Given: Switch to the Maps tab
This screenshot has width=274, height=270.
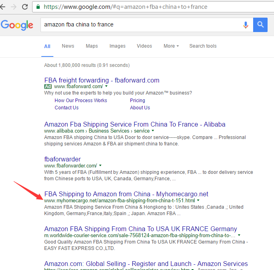Looking at the screenshot, I should [x=92, y=46].
